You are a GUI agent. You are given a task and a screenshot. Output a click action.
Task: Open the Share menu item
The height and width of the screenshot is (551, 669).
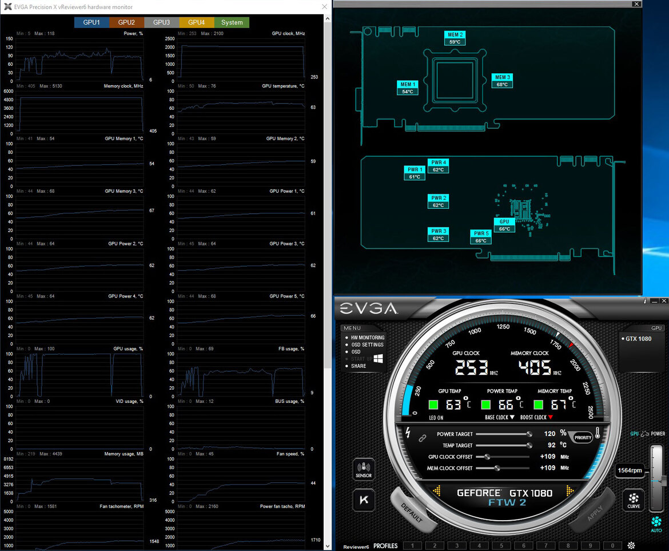click(x=359, y=366)
